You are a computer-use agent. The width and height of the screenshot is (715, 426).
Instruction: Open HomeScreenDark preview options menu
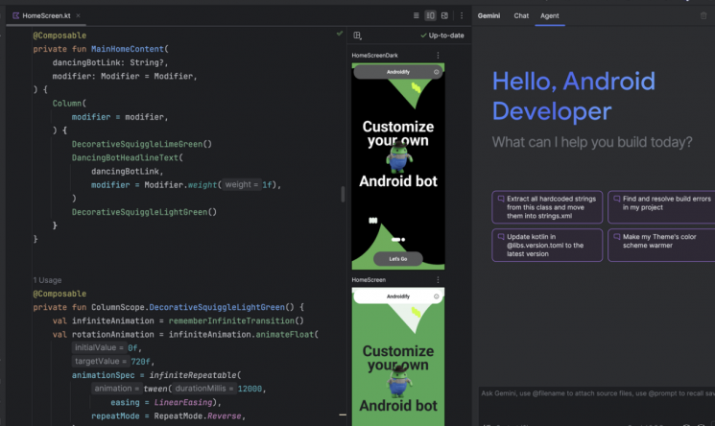[x=438, y=56]
